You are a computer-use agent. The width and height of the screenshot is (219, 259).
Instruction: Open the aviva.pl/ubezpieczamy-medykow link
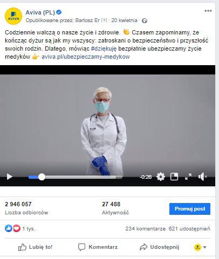click(x=86, y=57)
